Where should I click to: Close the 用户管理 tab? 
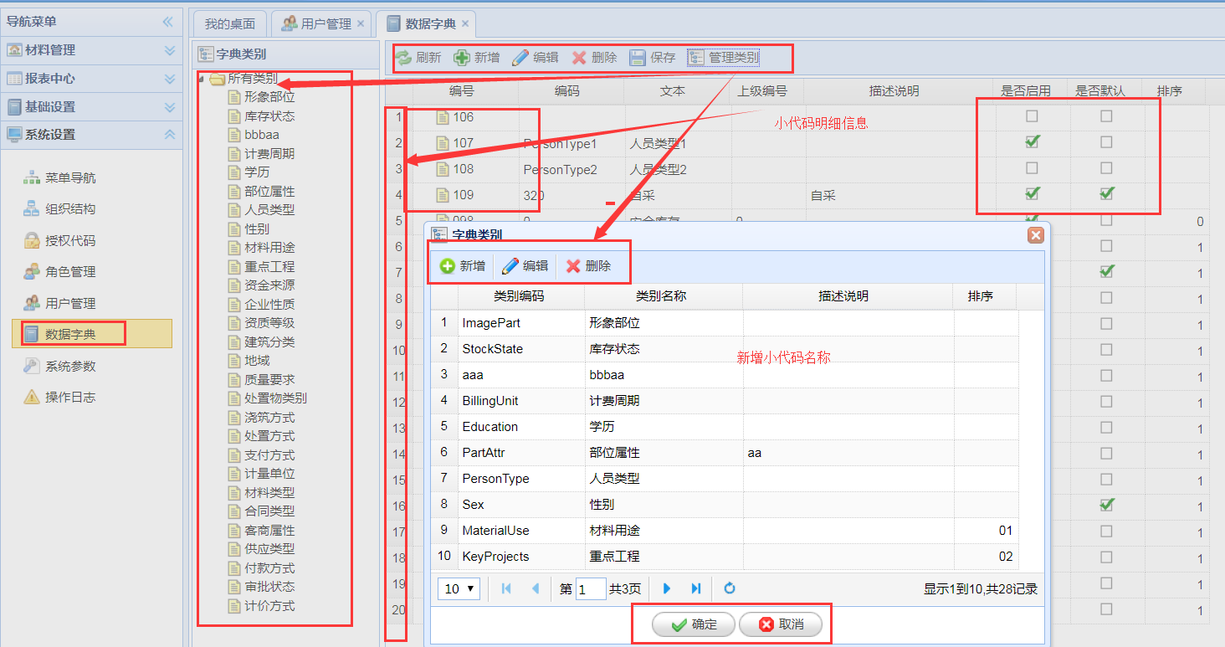click(361, 23)
